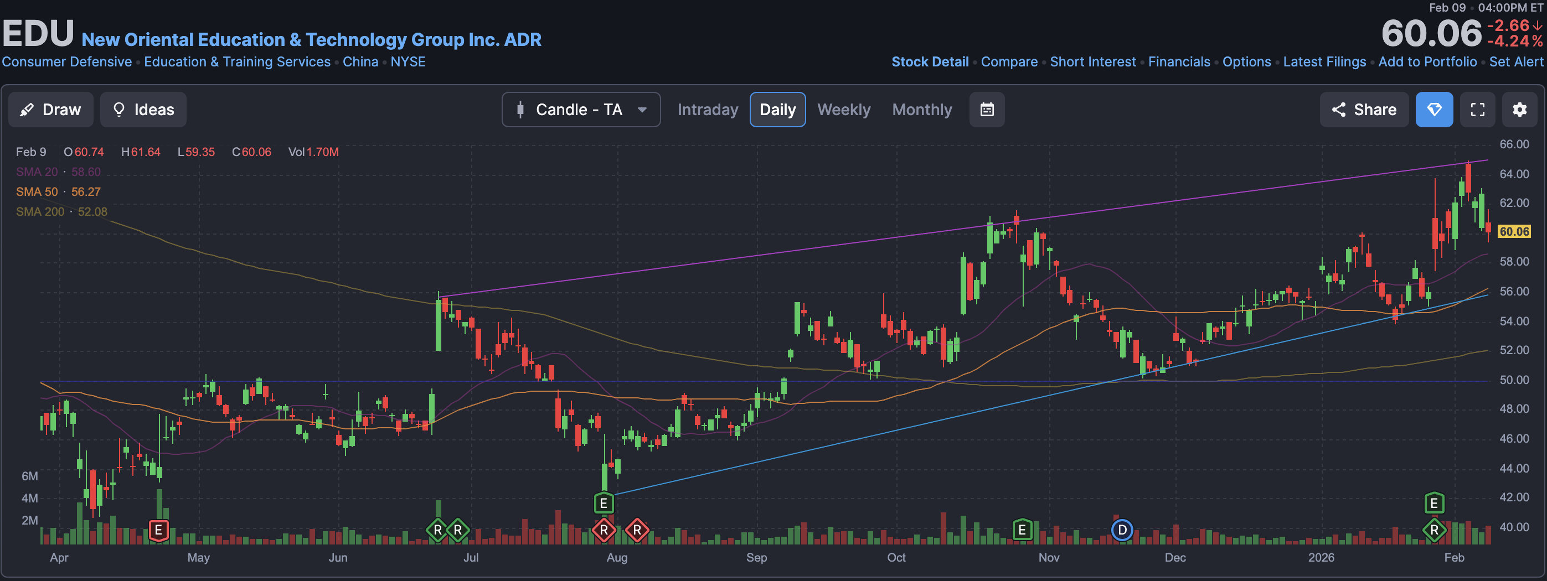View Short Interest data
This screenshot has height=581, width=1547.
(x=1092, y=62)
